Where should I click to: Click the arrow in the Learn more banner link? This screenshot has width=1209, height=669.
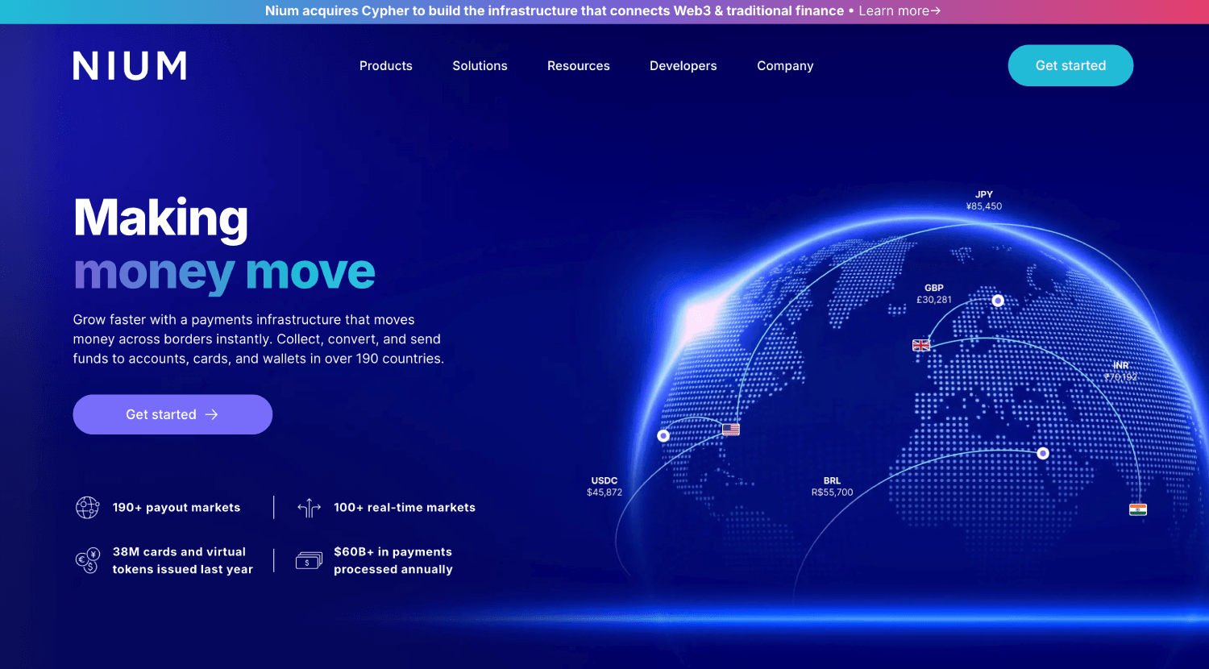pyautogui.click(x=936, y=11)
